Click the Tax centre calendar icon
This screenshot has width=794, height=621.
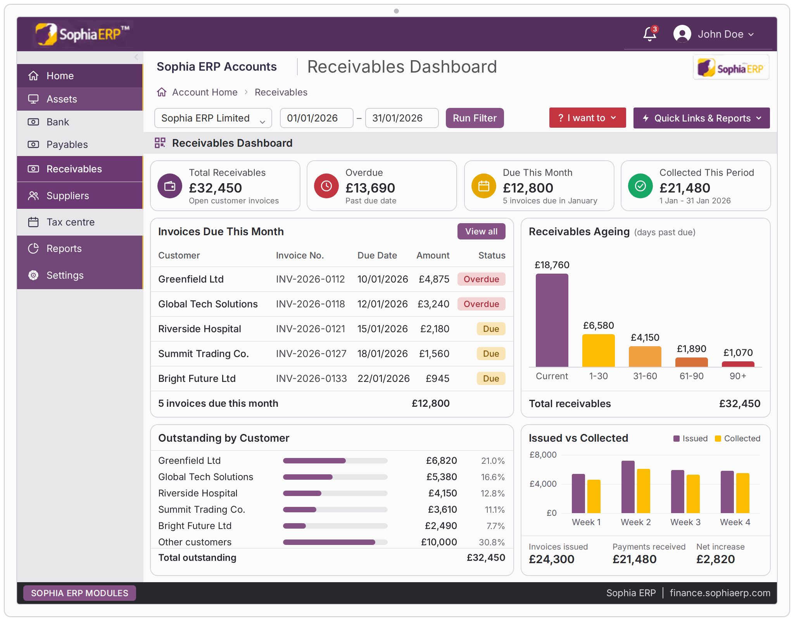pyautogui.click(x=33, y=222)
